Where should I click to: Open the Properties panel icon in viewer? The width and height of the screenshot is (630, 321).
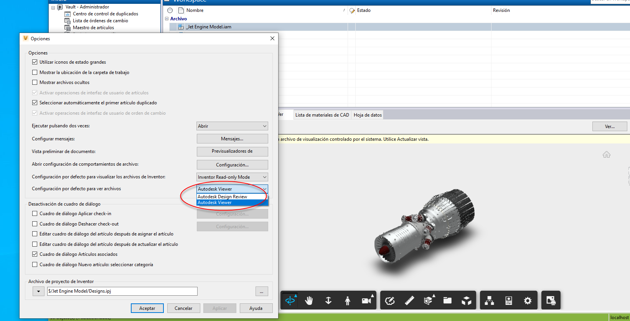pyautogui.click(x=509, y=301)
